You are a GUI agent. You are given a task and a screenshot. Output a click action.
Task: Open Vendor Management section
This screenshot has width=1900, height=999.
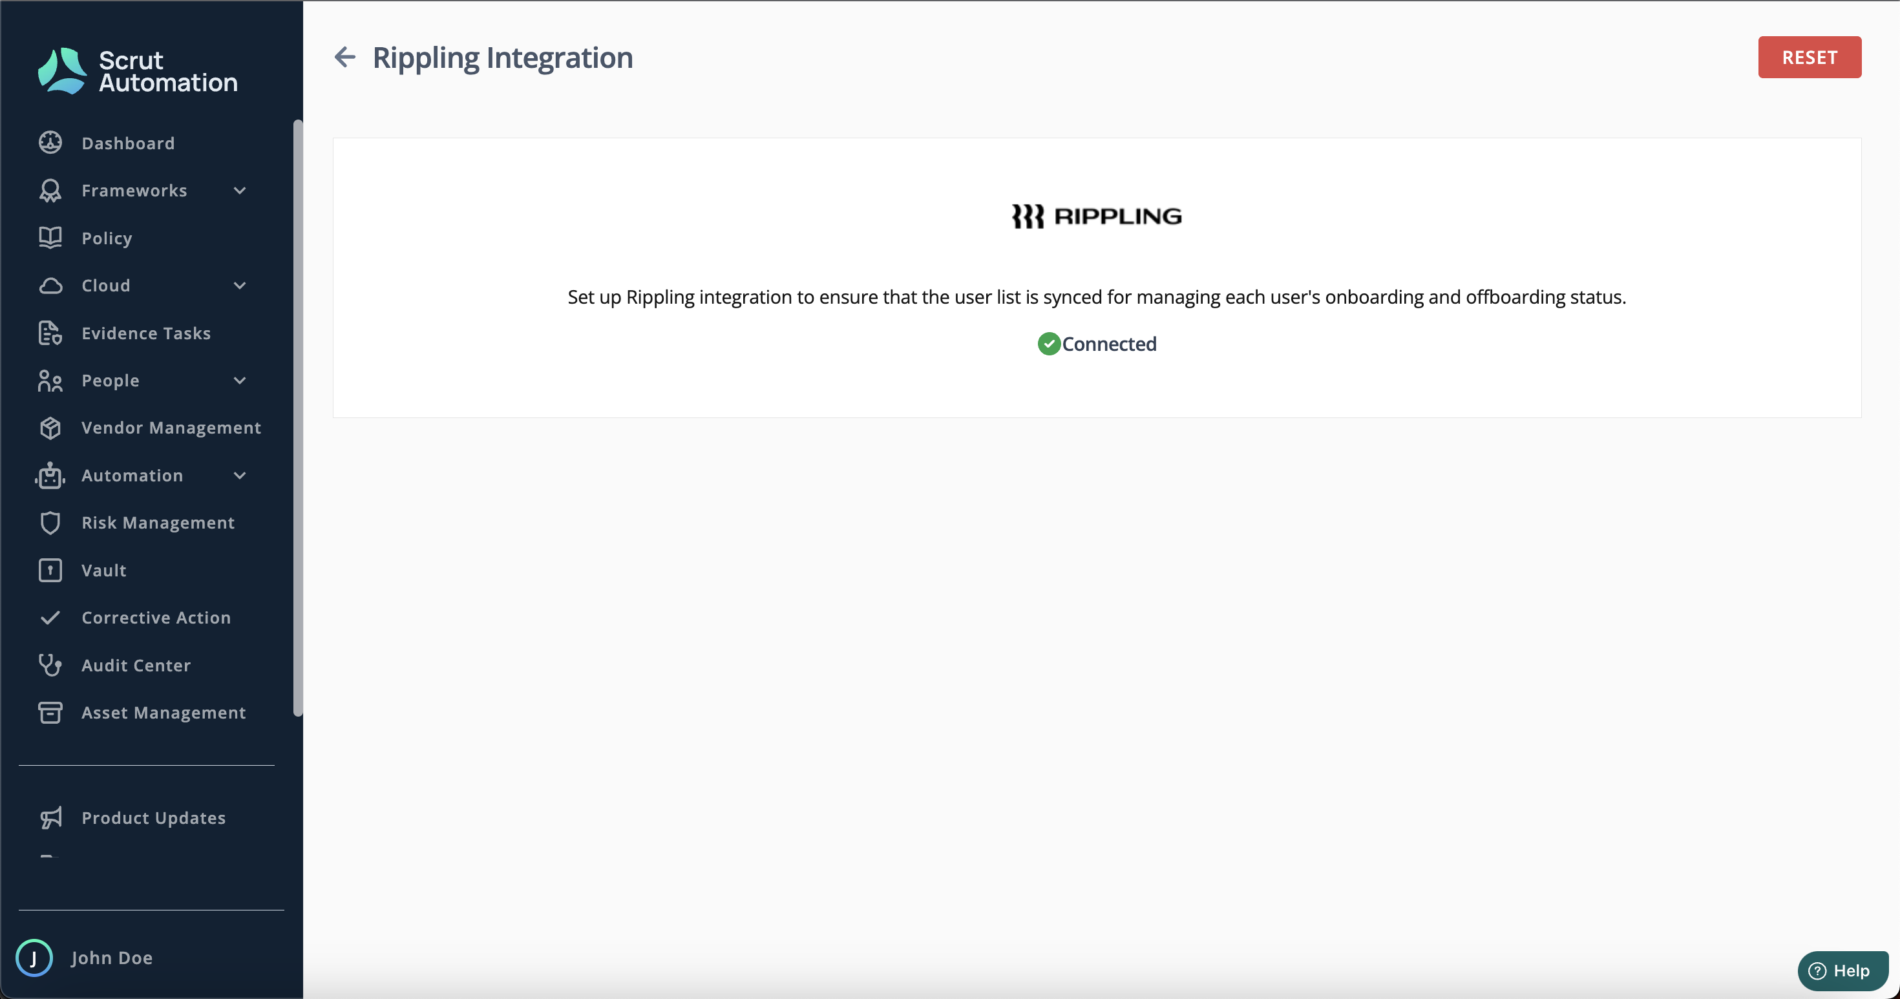click(171, 428)
